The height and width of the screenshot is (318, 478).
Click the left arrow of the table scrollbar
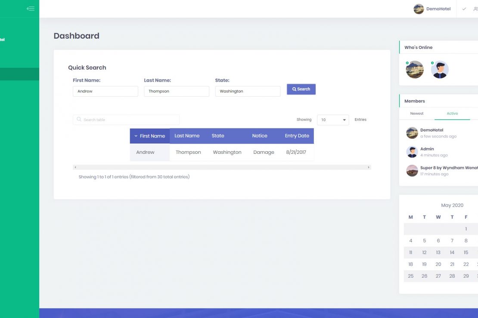75,167
